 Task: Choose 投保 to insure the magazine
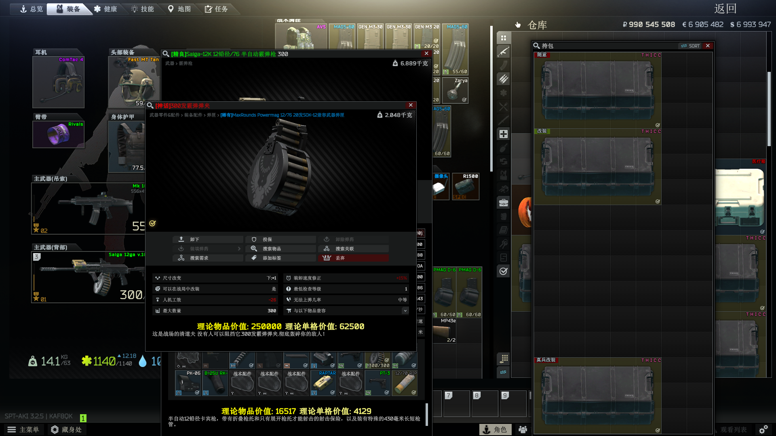pyautogui.click(x=281, y=239)
